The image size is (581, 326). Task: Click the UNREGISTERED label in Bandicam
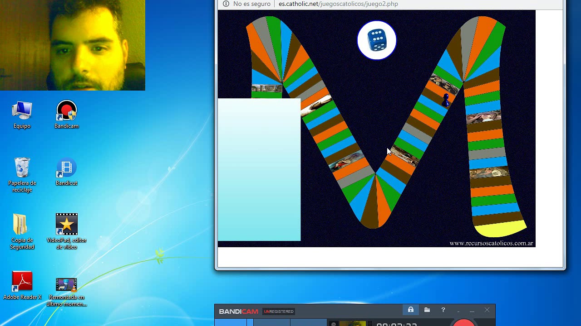(x=279, y=312)
